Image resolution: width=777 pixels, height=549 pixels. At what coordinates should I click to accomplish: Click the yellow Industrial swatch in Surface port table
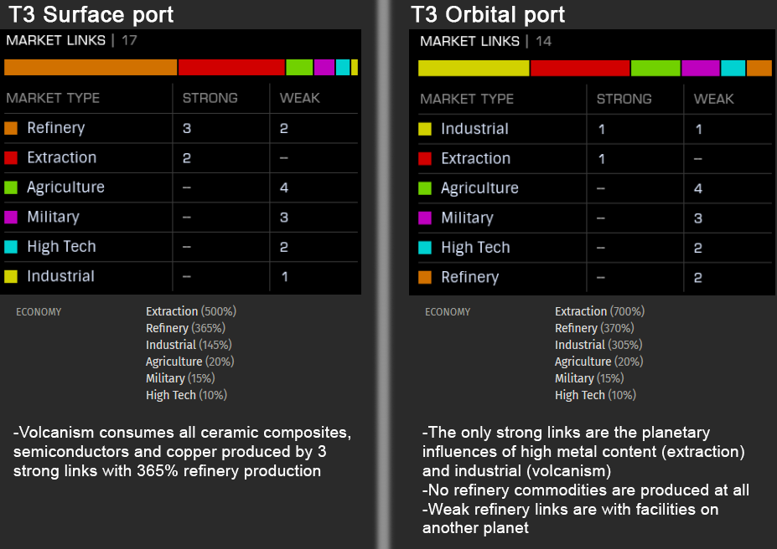[x=11, y=276]
